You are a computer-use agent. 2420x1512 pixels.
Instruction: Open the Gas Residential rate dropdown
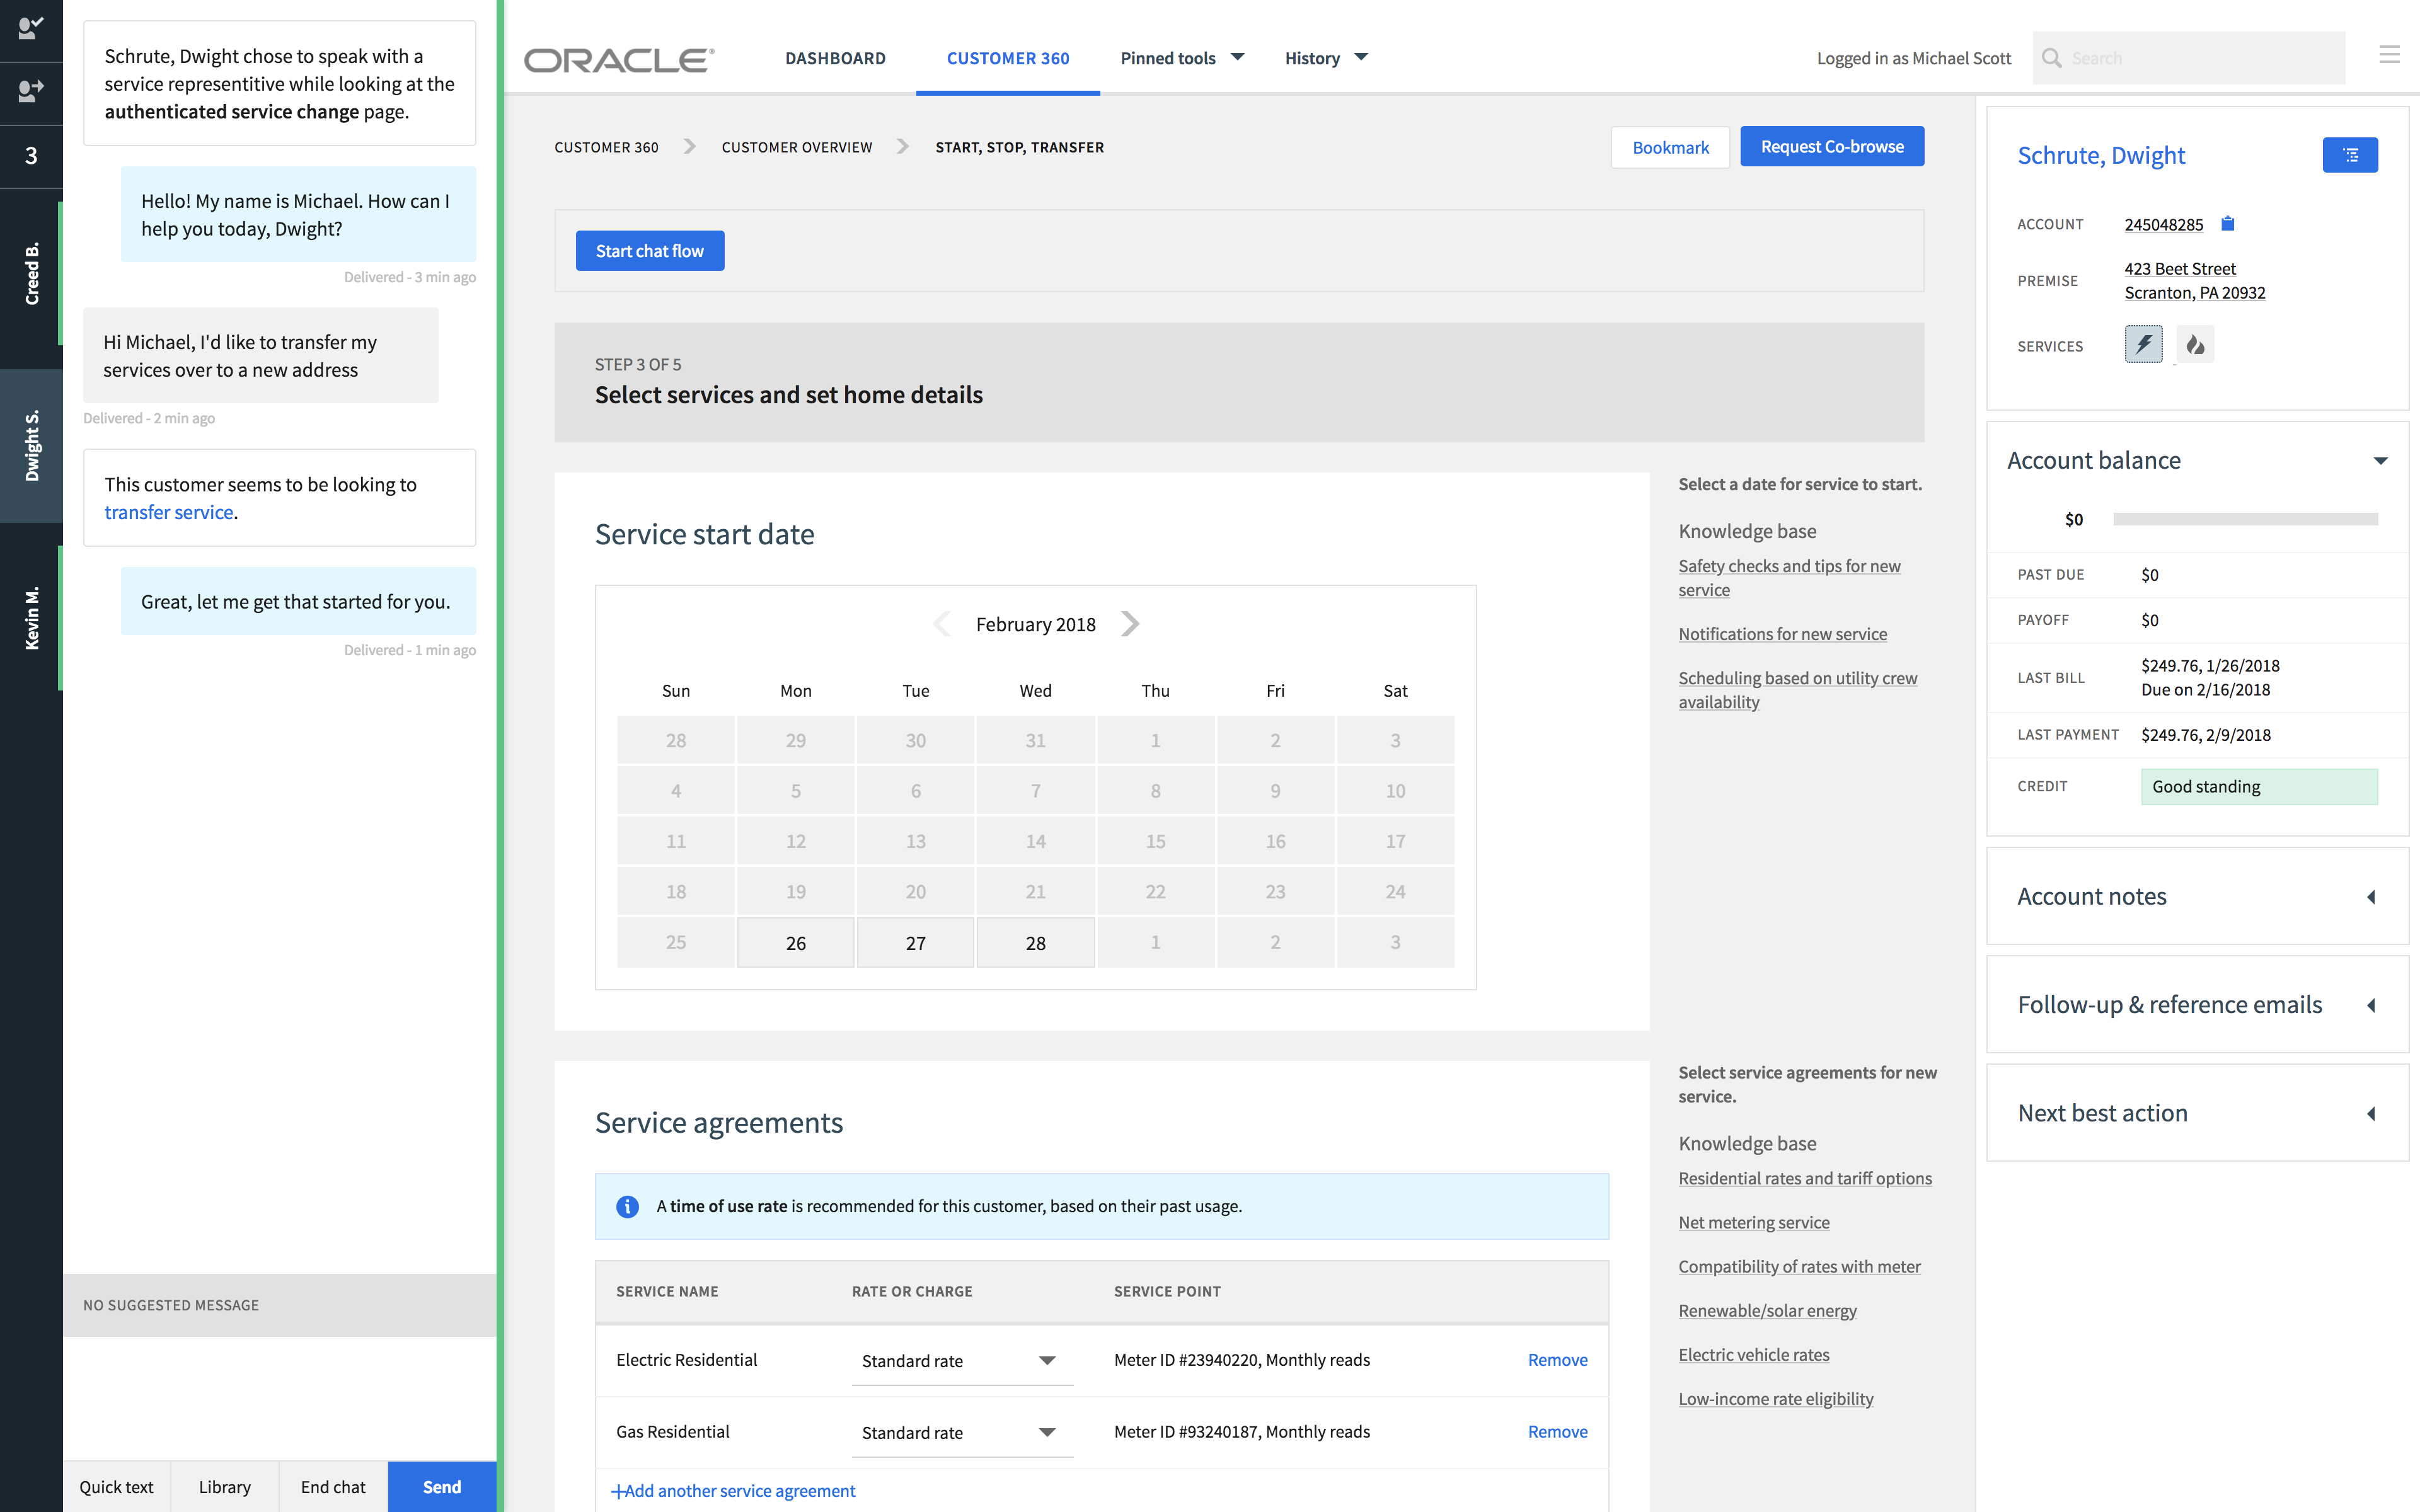coord(1047,1430)
